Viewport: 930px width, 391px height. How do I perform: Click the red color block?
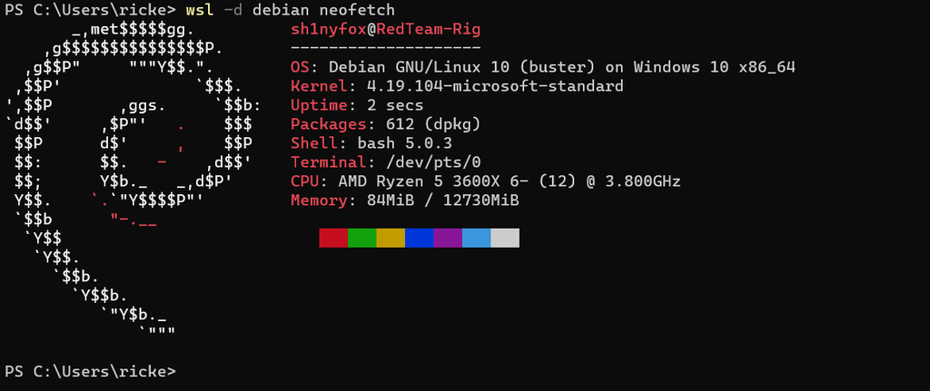[x=333, y=238]
